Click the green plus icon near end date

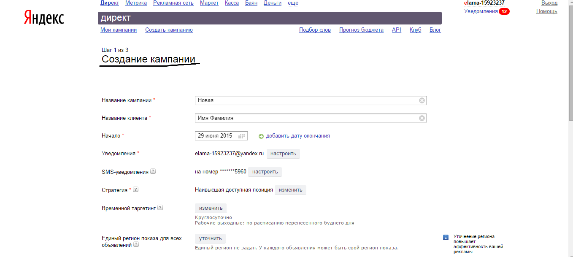(261, 136)
